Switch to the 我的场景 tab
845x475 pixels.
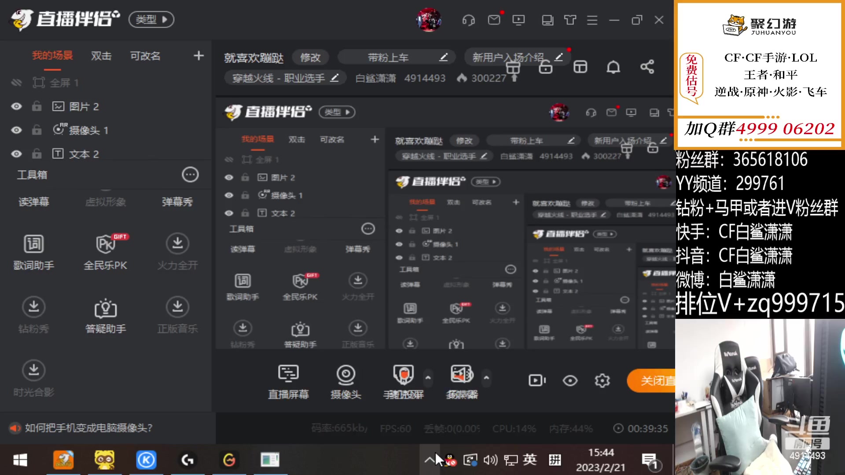52,56
